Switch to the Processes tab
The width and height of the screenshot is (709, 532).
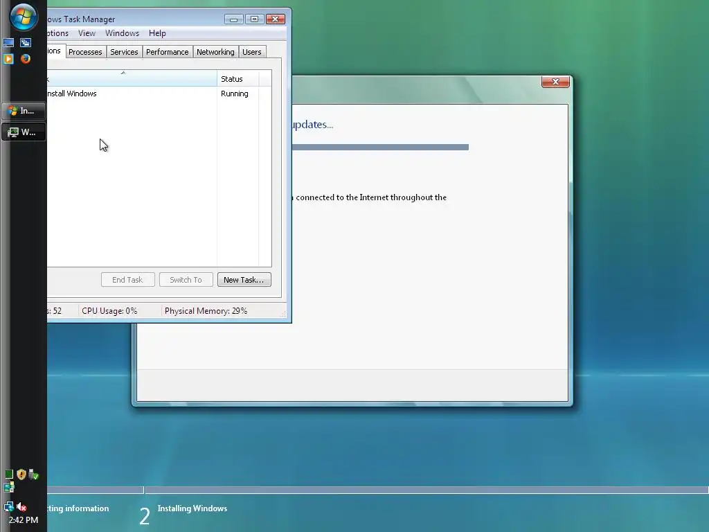[x=85, y=52]
